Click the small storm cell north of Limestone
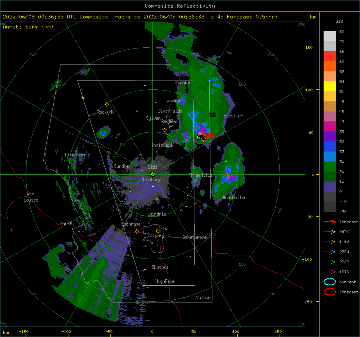Viewport: 360px width, 337px height. 104,133
